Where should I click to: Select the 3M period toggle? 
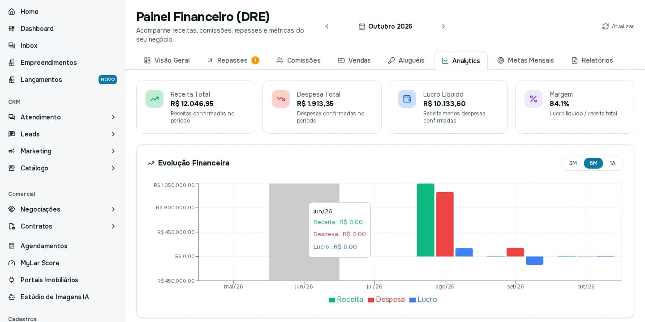[x=573, y=163]
